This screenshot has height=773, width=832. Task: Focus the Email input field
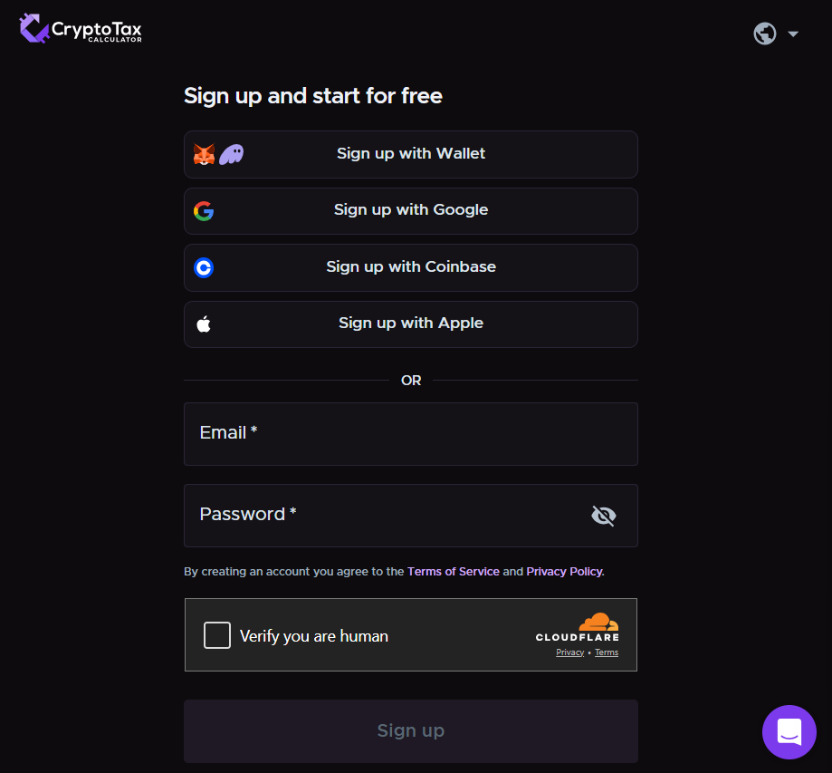pos(411,434)
